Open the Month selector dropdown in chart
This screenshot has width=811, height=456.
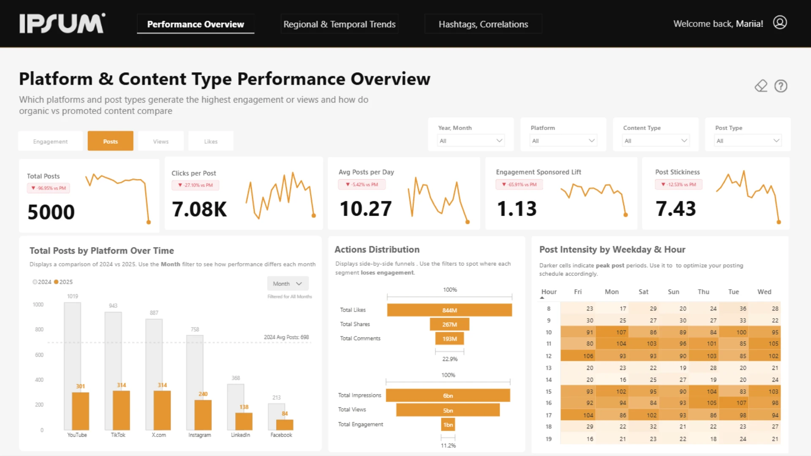[x=287, y=284]
